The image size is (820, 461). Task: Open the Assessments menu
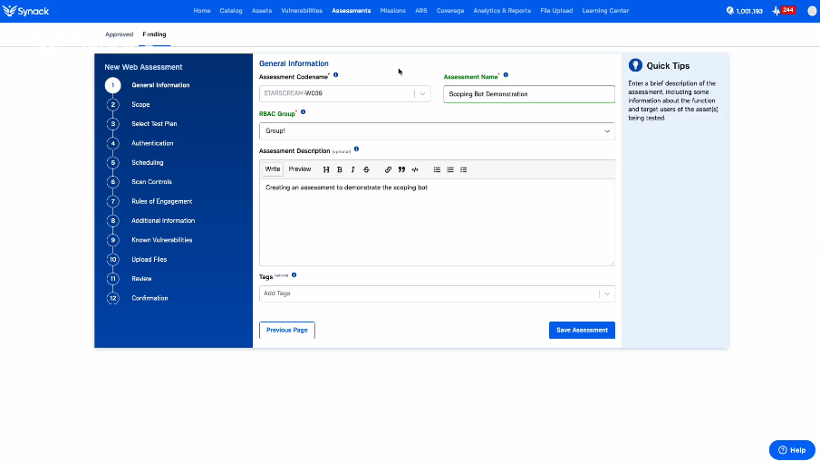pos(352,11)
